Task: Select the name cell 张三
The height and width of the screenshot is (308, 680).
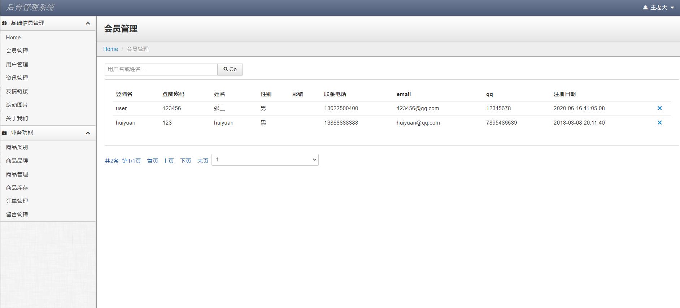Action: click(x=219, y=108)
